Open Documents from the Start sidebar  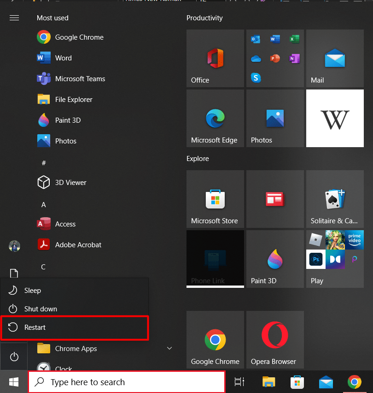click(14, 273)
